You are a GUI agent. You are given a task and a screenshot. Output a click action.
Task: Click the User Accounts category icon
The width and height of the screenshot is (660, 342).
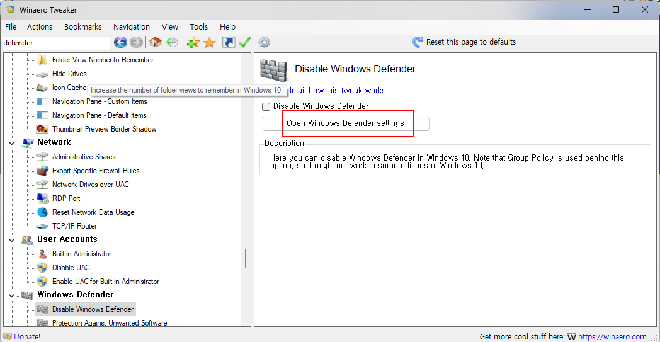tap(27, 240)
